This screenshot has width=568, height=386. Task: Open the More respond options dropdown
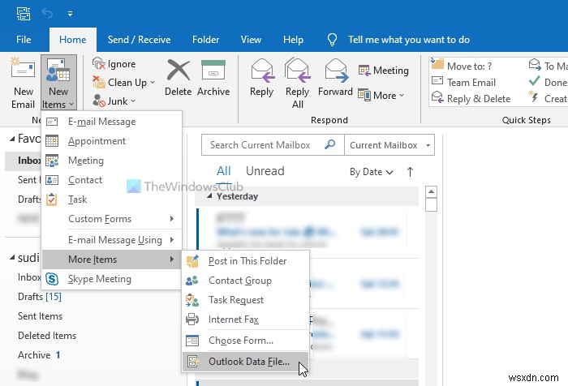381,95
